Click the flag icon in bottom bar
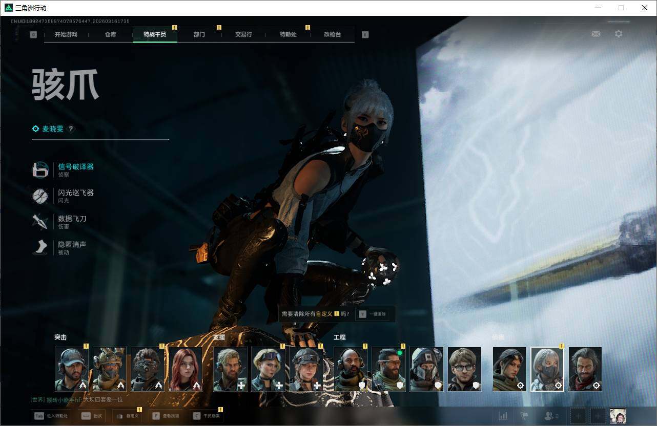This screenshot has width=657, height=426. click(x=524, y=416)
